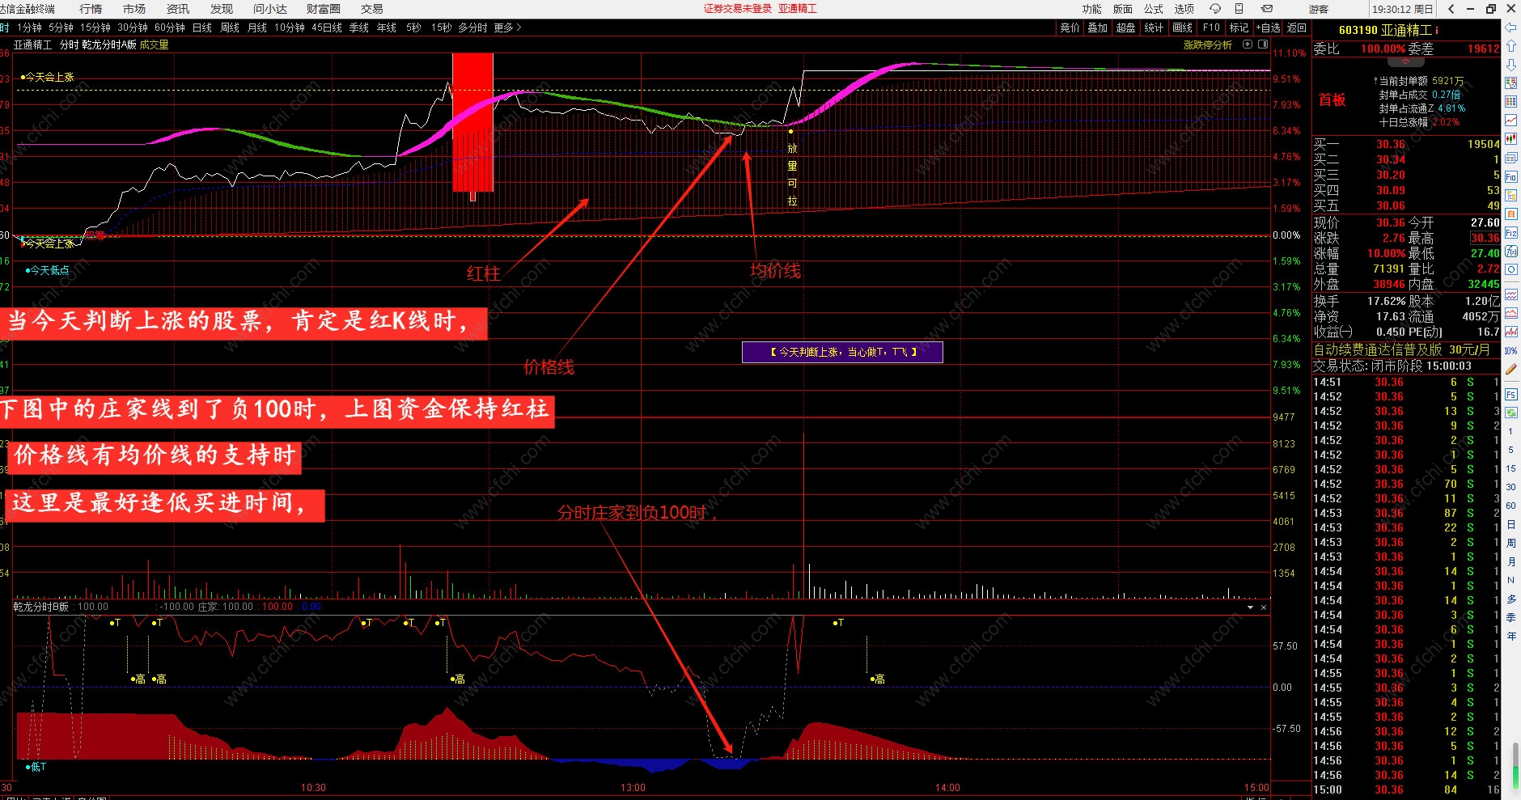Click the 叠加 overlay button

(x=1098, y=28)
